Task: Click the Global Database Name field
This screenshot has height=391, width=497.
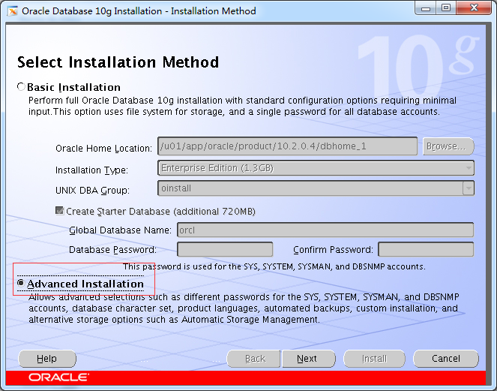Action: tap(325, 230)
